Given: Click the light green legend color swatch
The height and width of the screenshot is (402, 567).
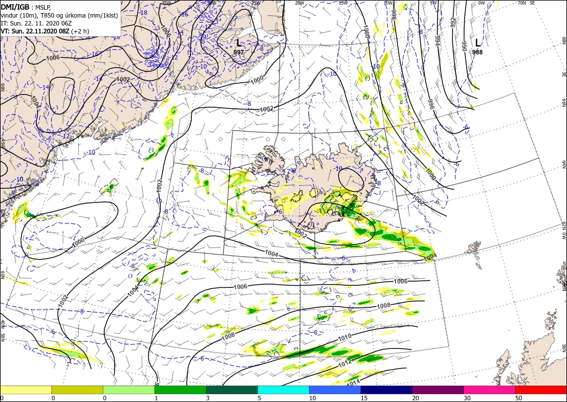Looking at the screenshot, I should pos(129,390).
